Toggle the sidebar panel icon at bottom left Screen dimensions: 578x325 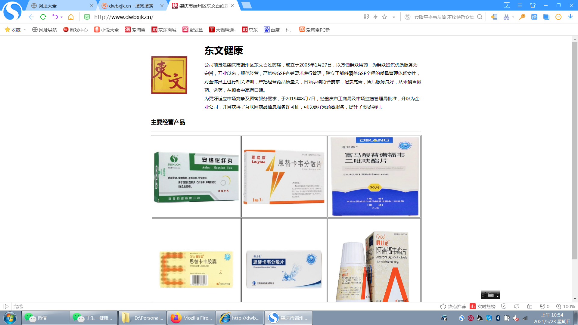click(6, 306)
